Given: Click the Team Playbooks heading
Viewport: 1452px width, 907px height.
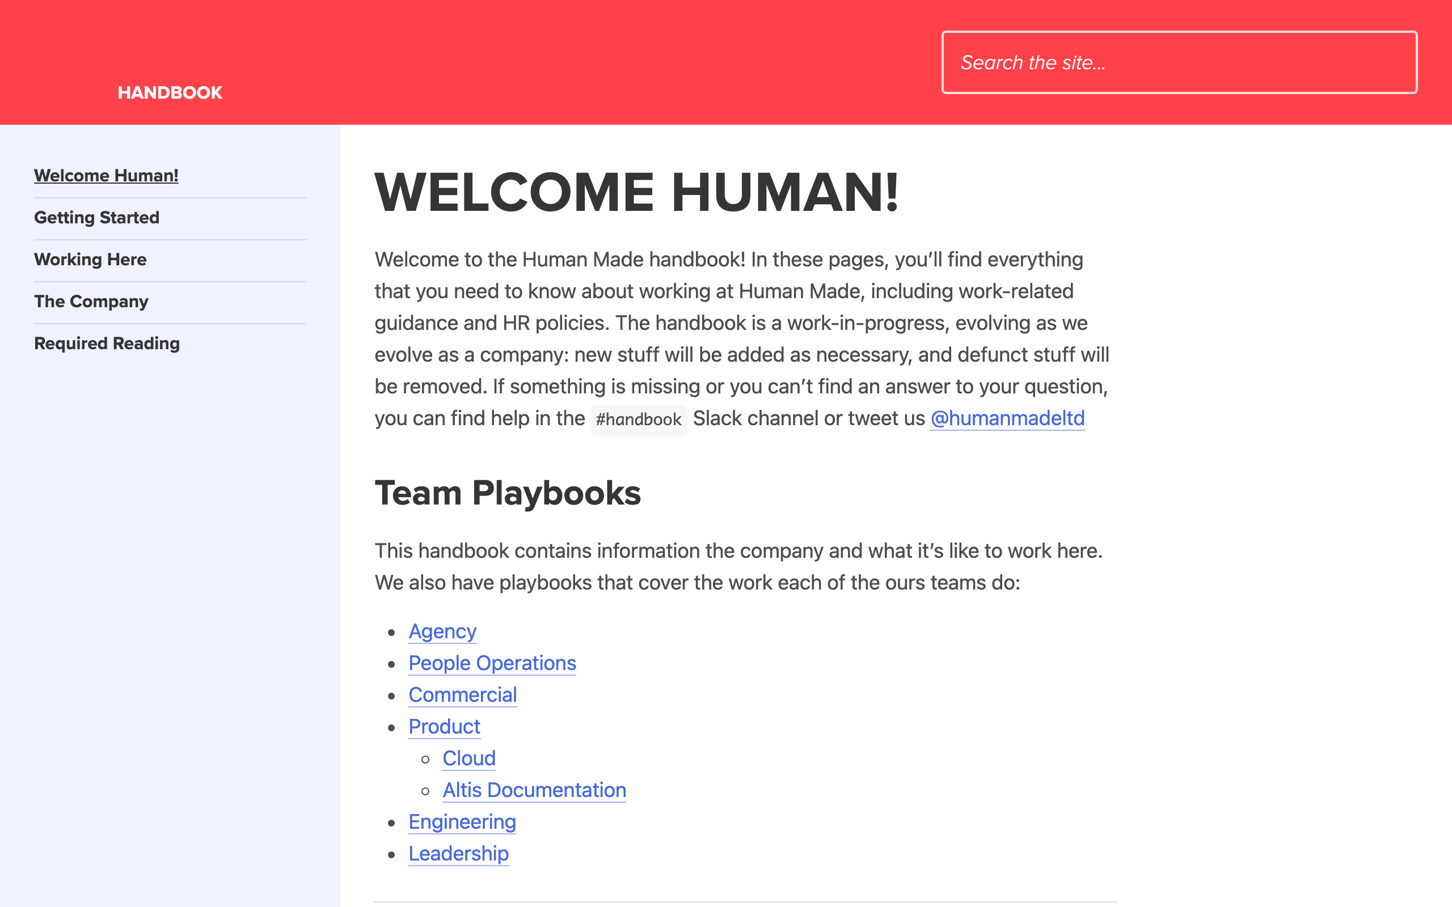Looking at the screenshot, I should pyautogui.click(x=508, y=493).
